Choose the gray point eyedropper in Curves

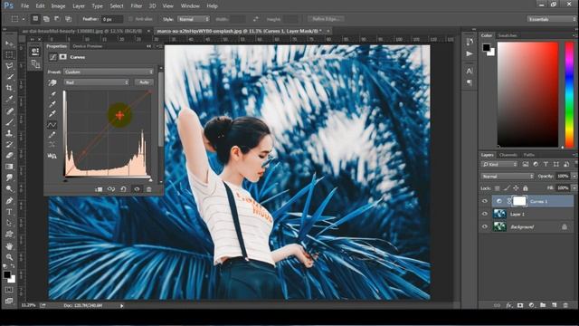(52, 105)
